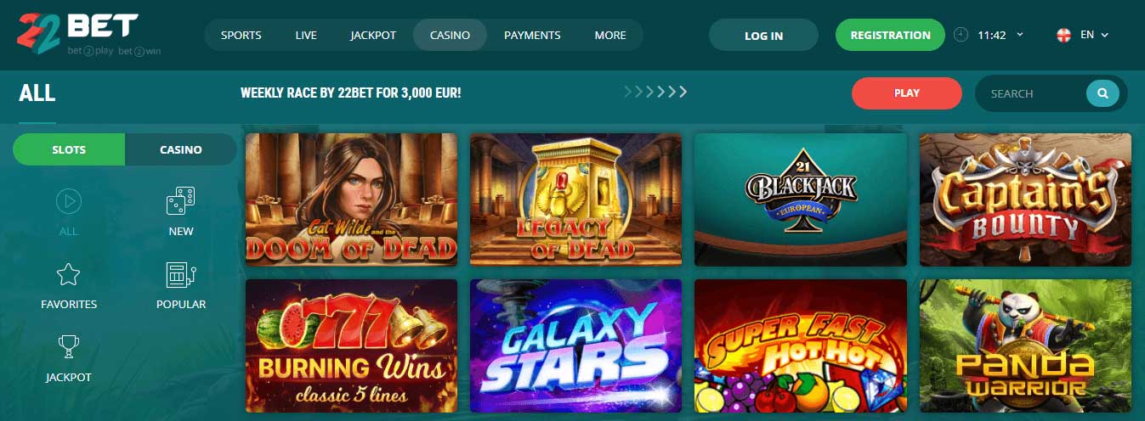Click the LOG IN button
The height and width of the screenshot is (421, 1145).
pos(763,36)
